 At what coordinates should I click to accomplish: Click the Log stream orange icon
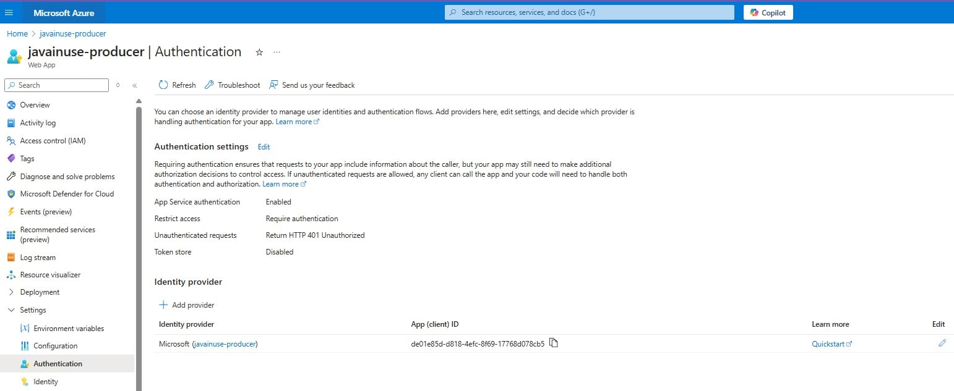pyautogui.click(x=11, y=258)
